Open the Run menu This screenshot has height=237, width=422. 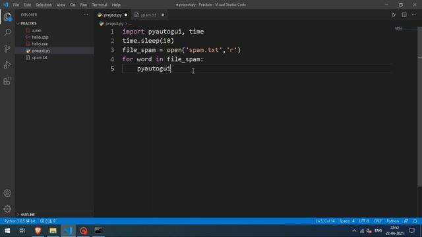pyautogui.click(x=84, y=5)
